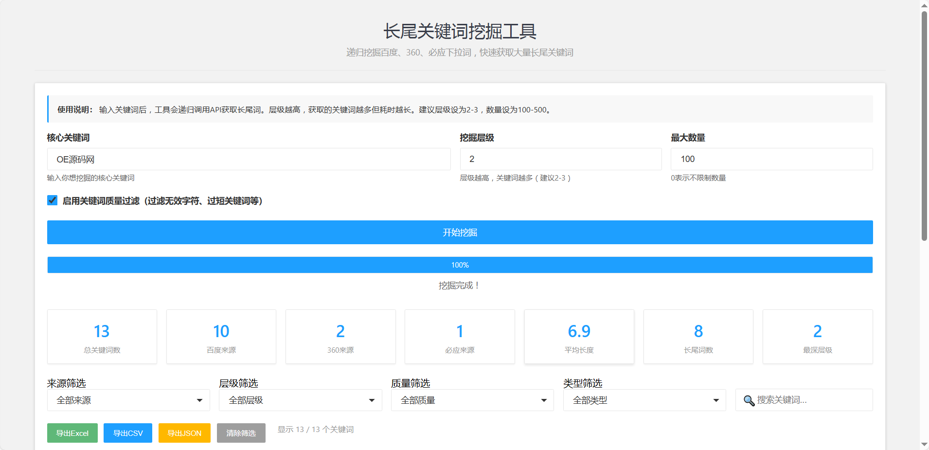Click 清除筛选 to clear filters
929x450 pixels.
(241, 433)
